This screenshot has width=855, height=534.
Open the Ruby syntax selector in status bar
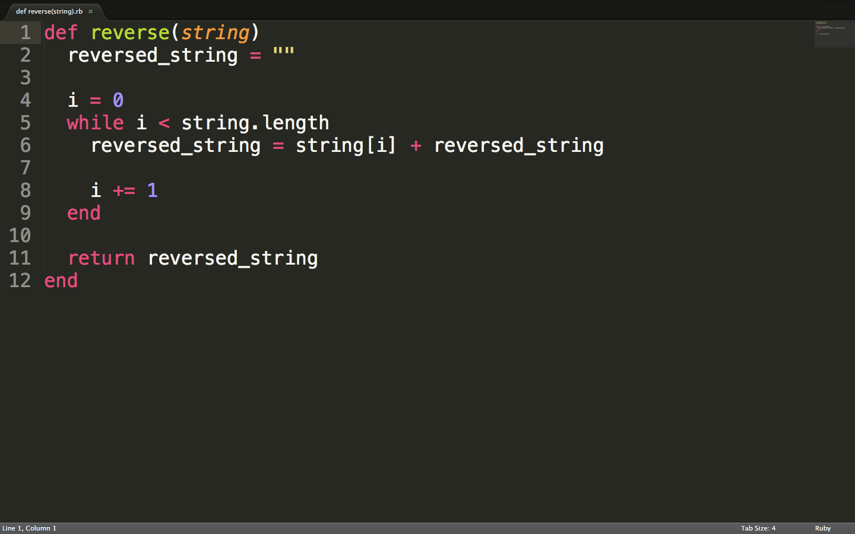click(x=822, y=528)
